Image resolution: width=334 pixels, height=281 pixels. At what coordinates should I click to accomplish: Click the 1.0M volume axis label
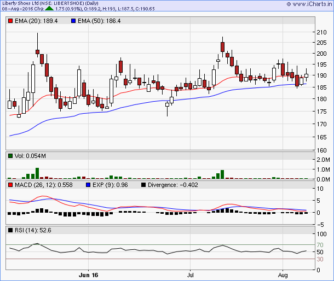(323, 169)
